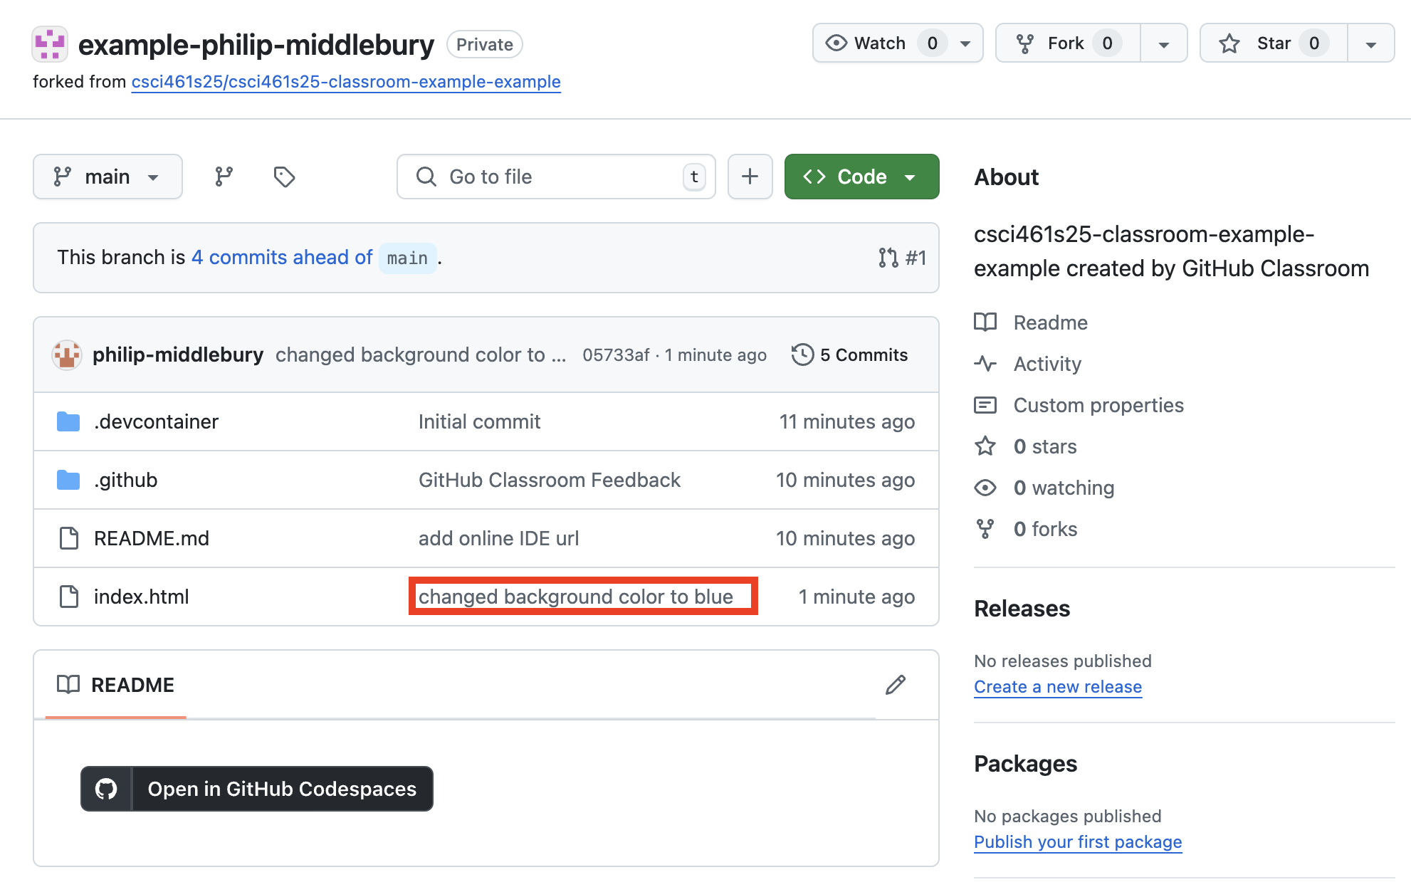
Task: Open the README.md file
Action: pyautogui.click(x=151, y=538)
